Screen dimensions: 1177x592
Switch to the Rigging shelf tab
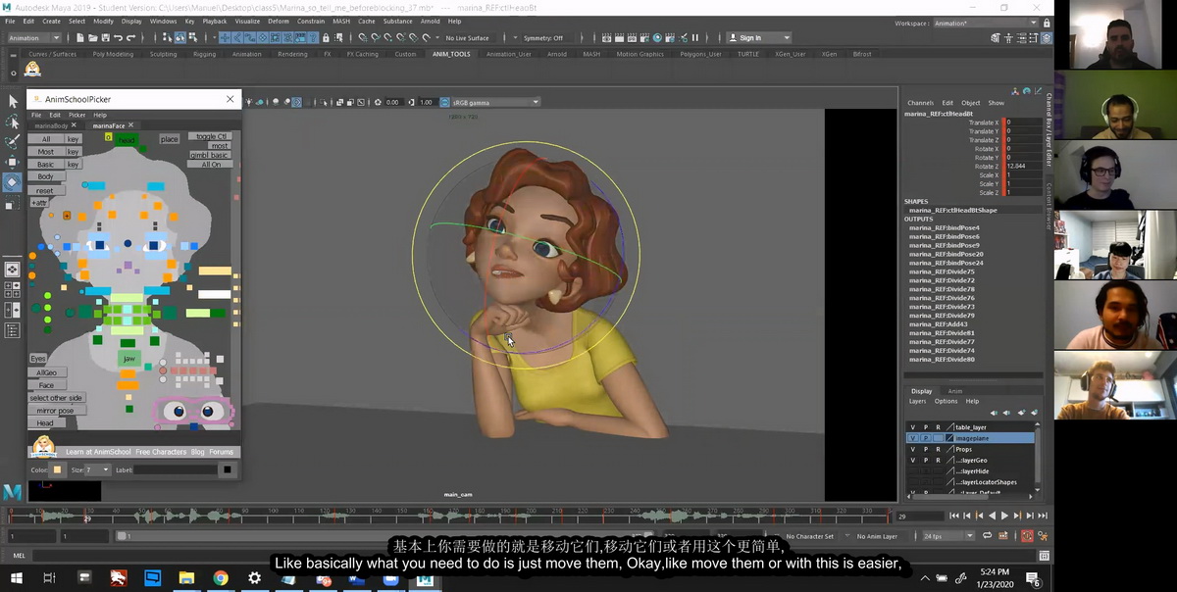[x=205, y=54]
